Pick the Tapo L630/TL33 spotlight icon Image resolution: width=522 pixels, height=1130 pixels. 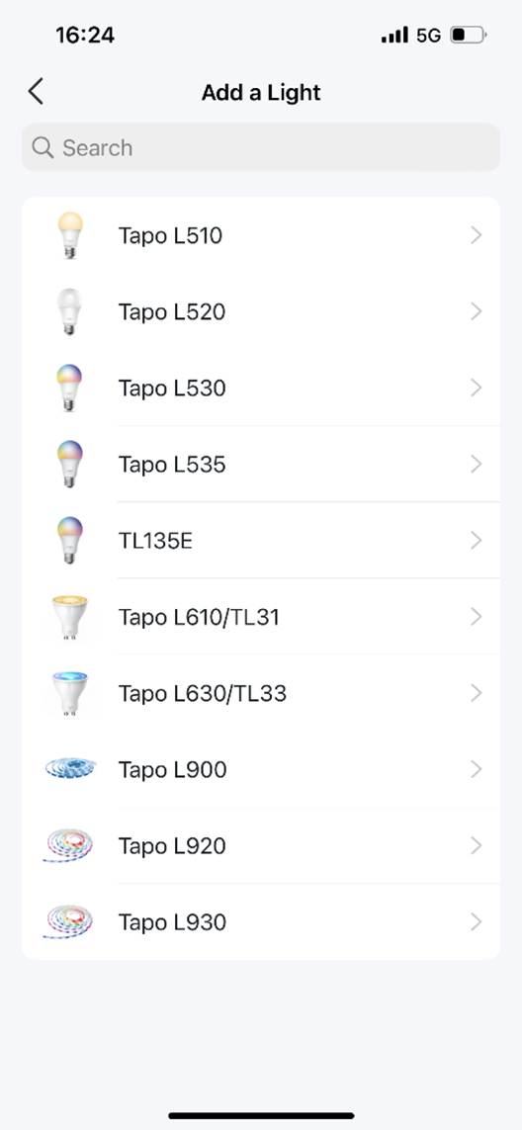tap(70, 693)
